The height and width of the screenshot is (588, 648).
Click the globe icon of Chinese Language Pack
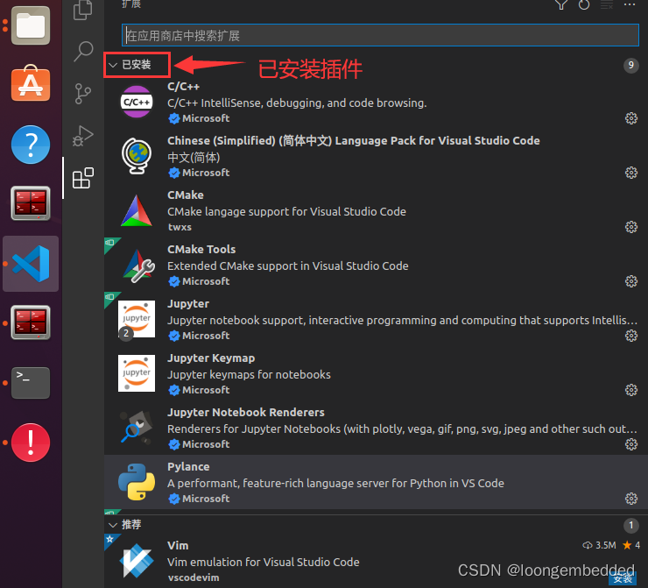[x=137, y=156]
